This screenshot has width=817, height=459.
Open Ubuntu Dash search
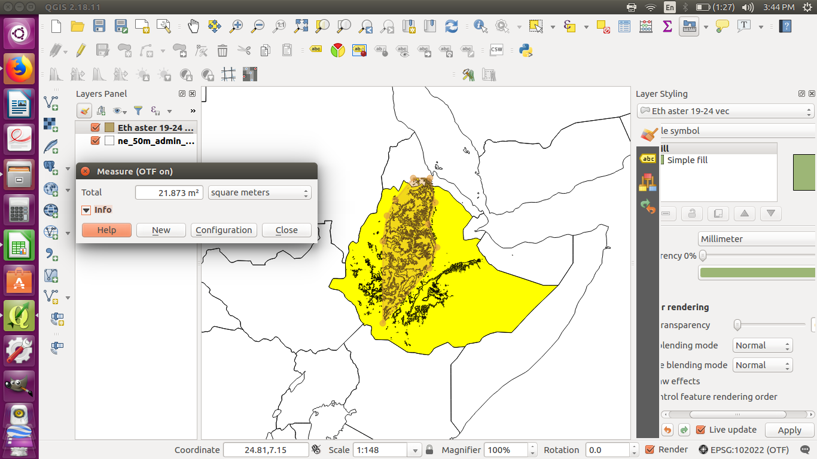point(19,33)
